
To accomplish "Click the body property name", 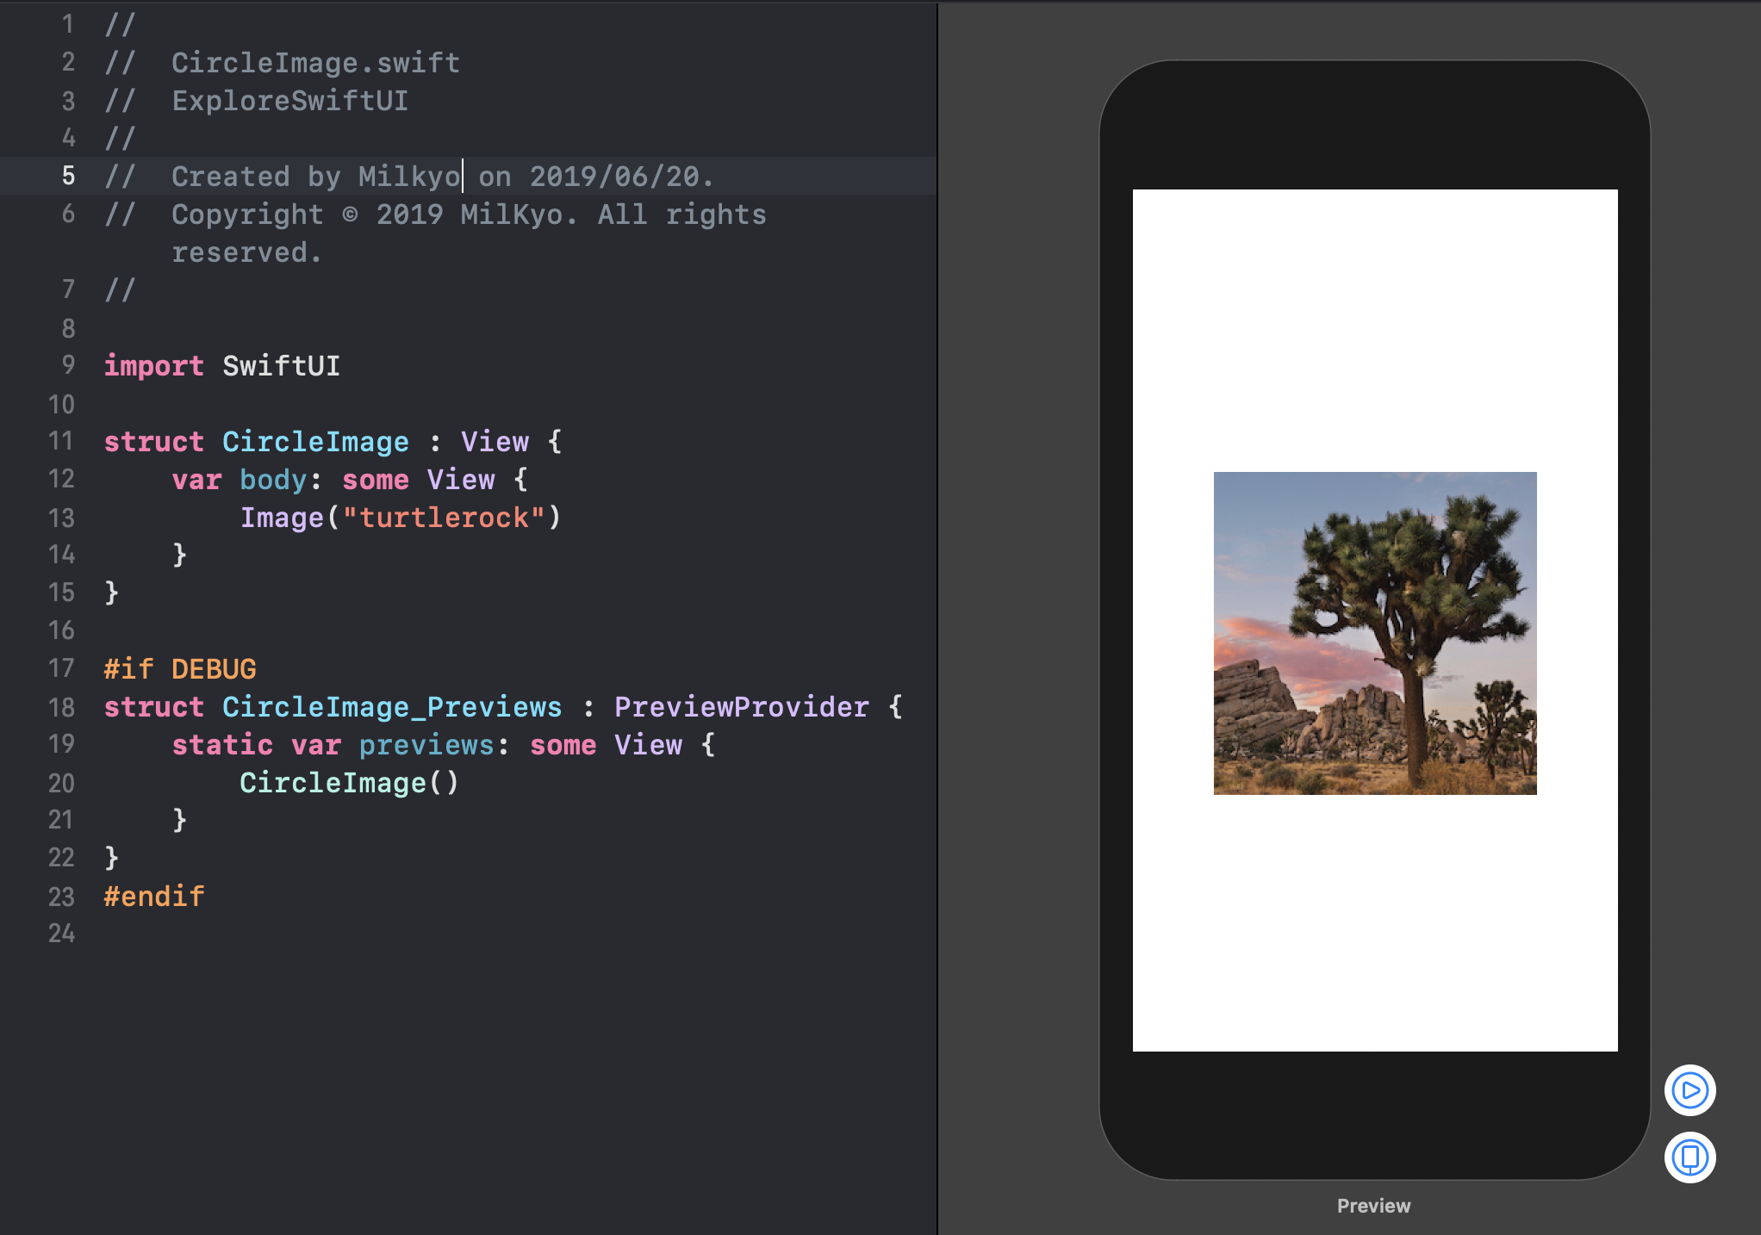I will [272, 480].
